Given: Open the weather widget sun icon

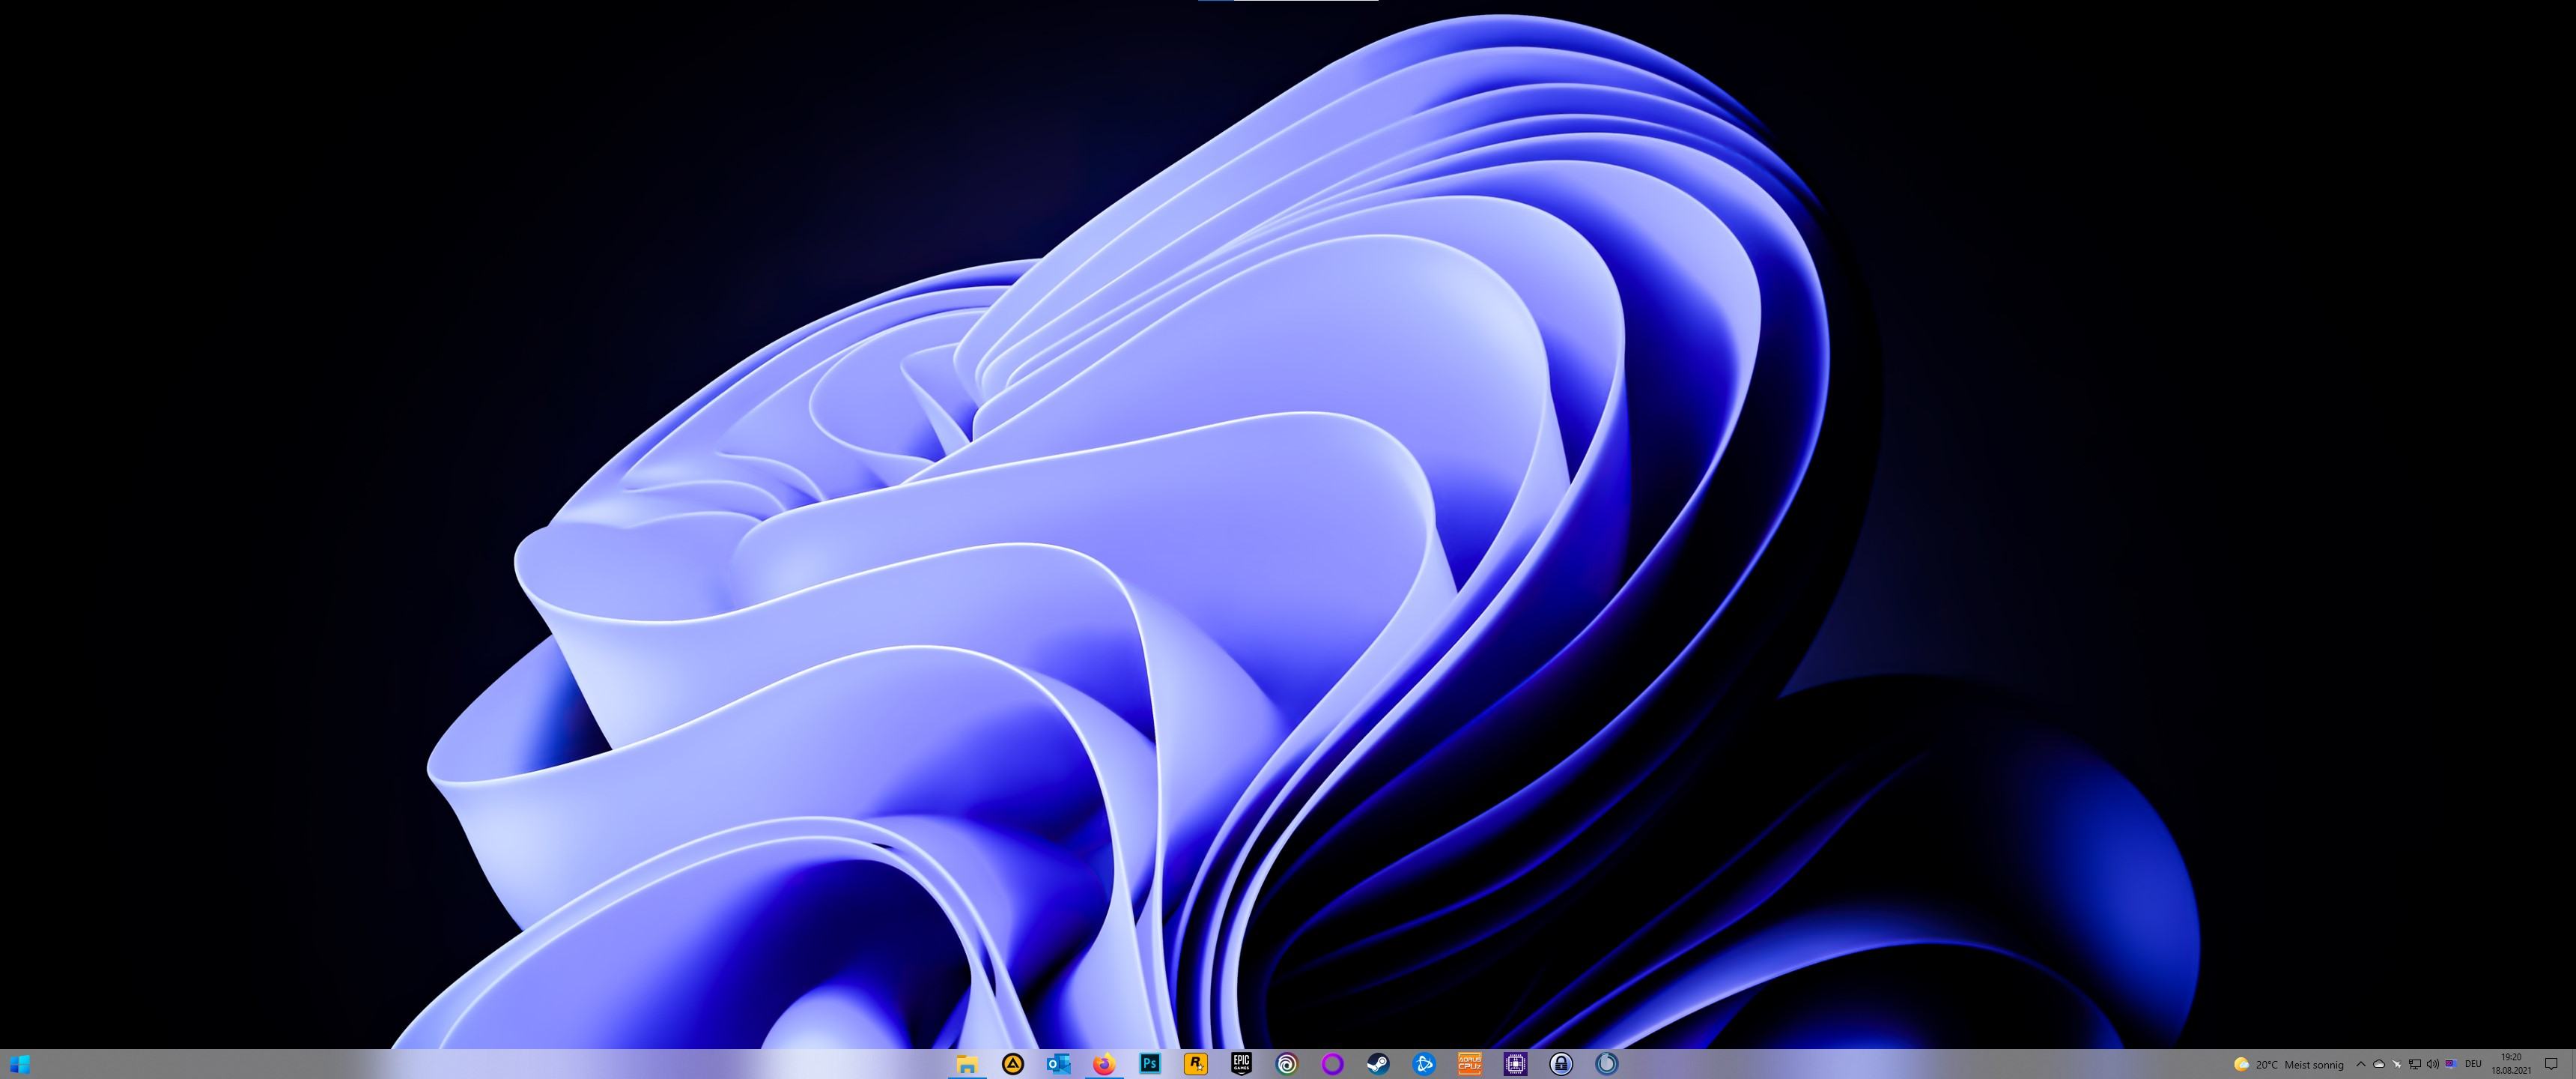Looking at the screenshot, I should point(2242,1065).
